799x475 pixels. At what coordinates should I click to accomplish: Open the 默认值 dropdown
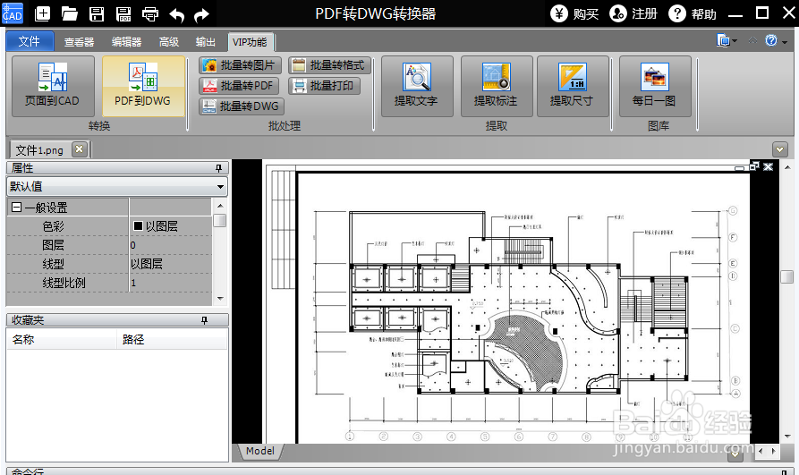(116, 187)
